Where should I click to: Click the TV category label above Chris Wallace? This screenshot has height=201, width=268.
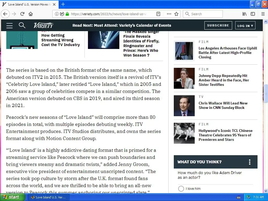(201, 97)
